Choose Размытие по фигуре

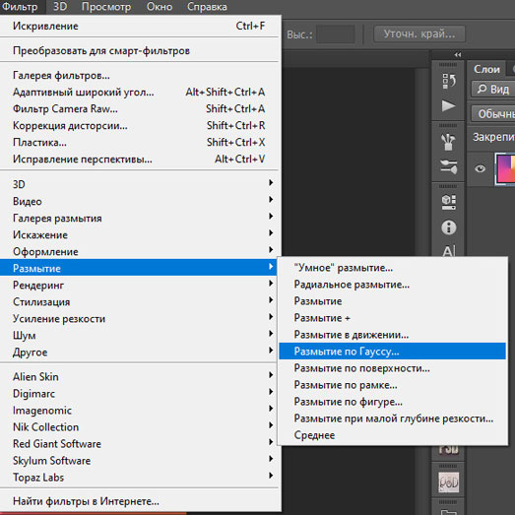392,402
